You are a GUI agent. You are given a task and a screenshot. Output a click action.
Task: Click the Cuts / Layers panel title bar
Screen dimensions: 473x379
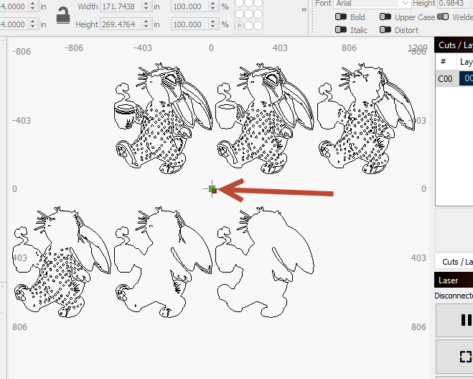click(454, 45)
